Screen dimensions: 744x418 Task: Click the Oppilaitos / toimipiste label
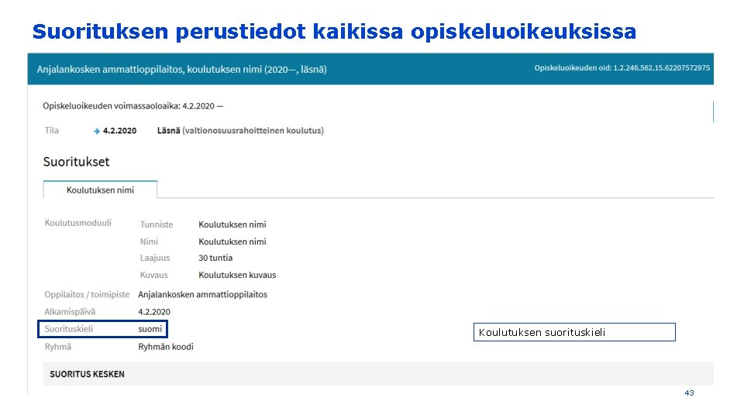coord(87,294)
